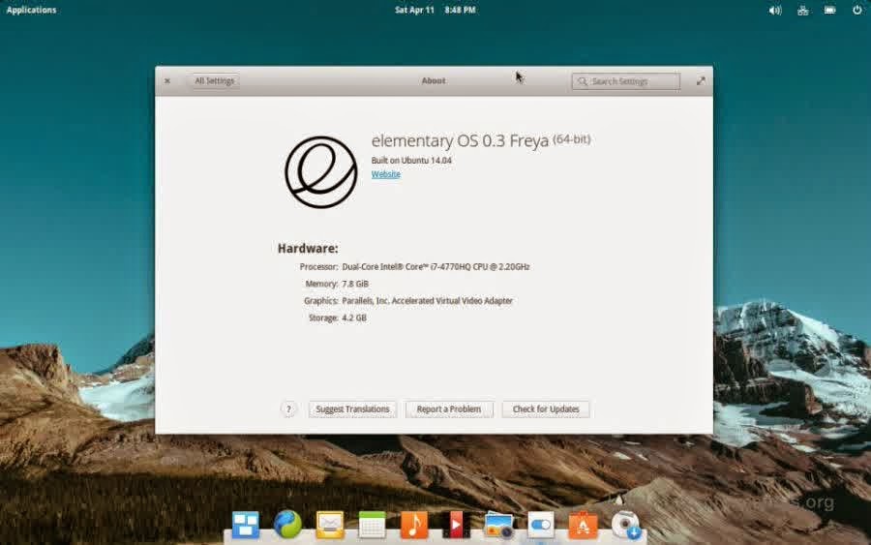Open the Videos app in dock
This screenshot has height=545, width=871.
click(x=456, y=525)
